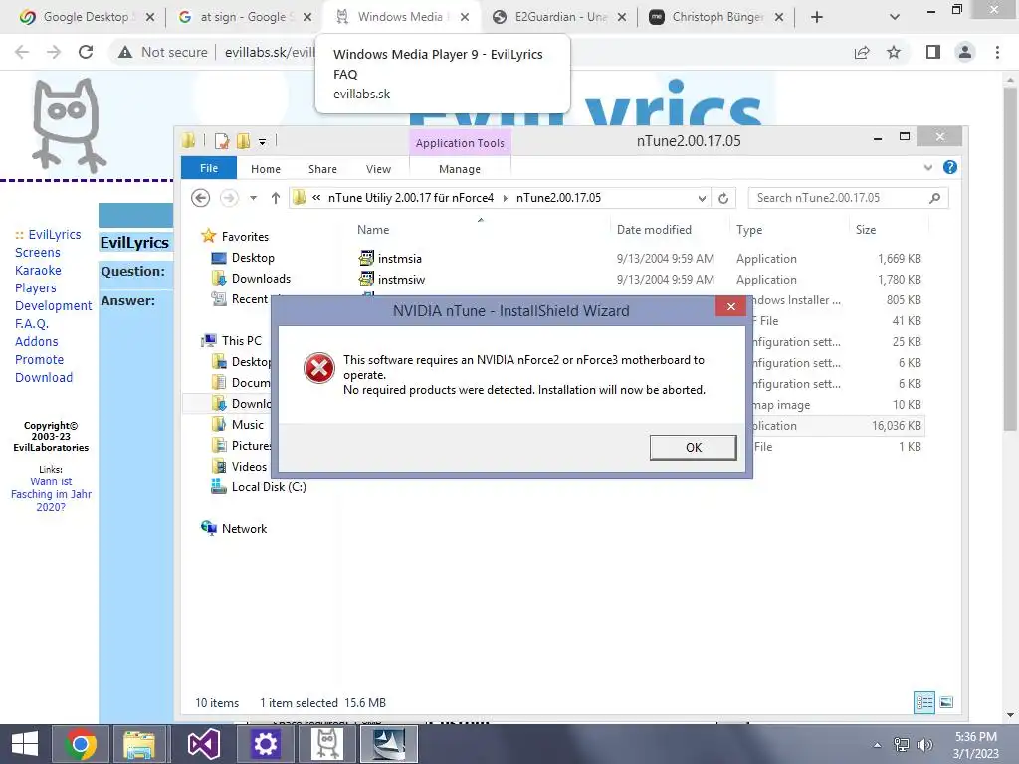The width and height of the screenshot is (1019, 764).
Task: Switch to Google Desktop browser tab
Action: click(x=88, y=17)
